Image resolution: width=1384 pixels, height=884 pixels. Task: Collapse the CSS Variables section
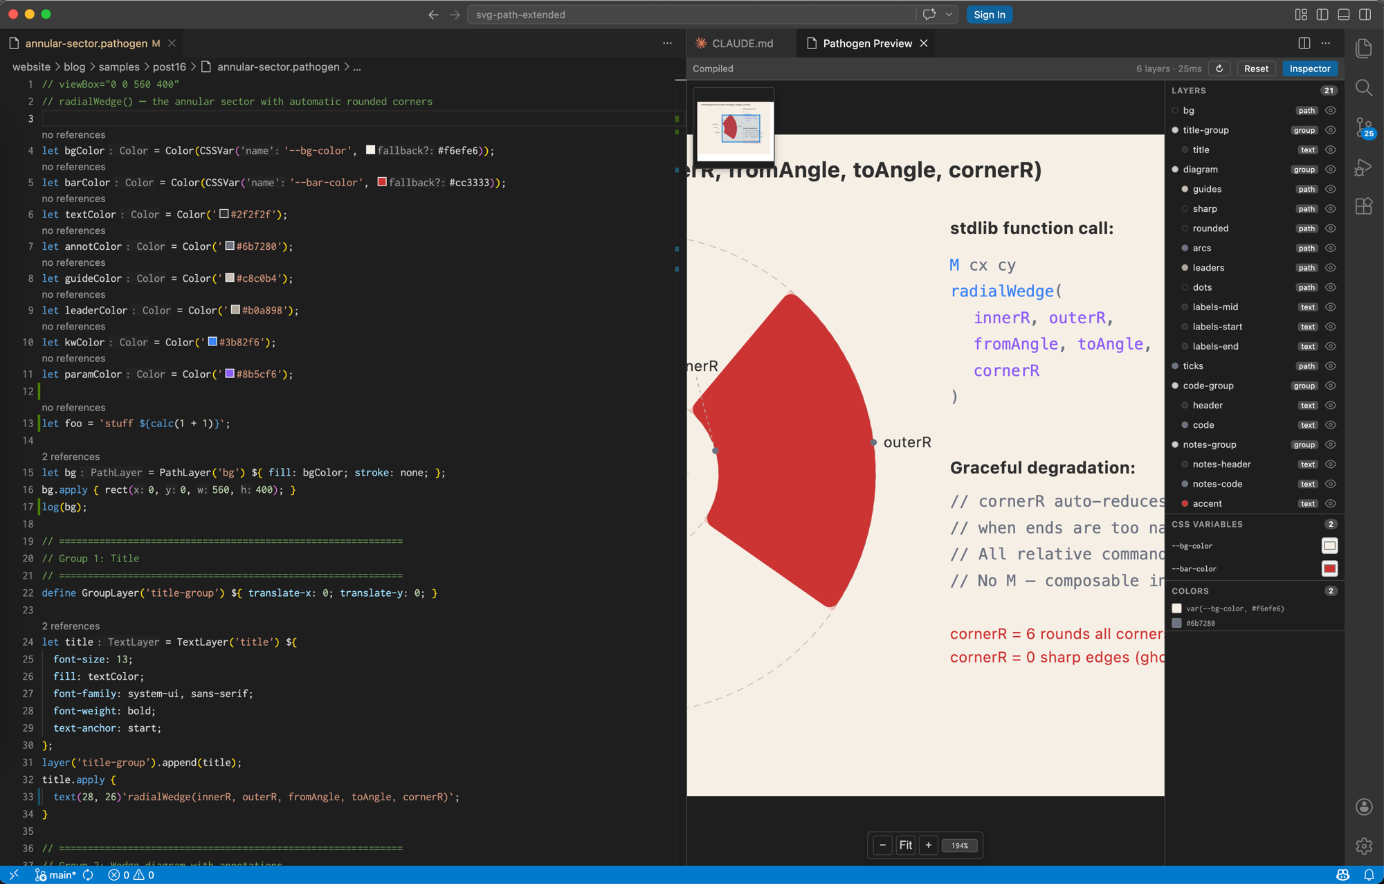pos(1208,524)
